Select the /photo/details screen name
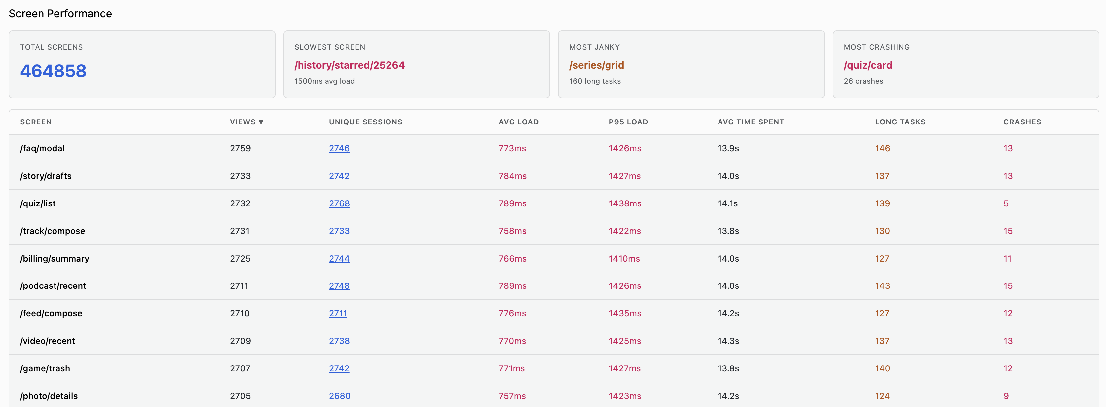This screenshot has width=1106, height=407. [49, 396]
